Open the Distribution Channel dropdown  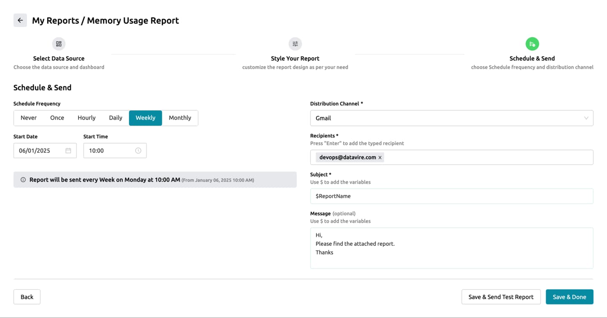[451, 118]
